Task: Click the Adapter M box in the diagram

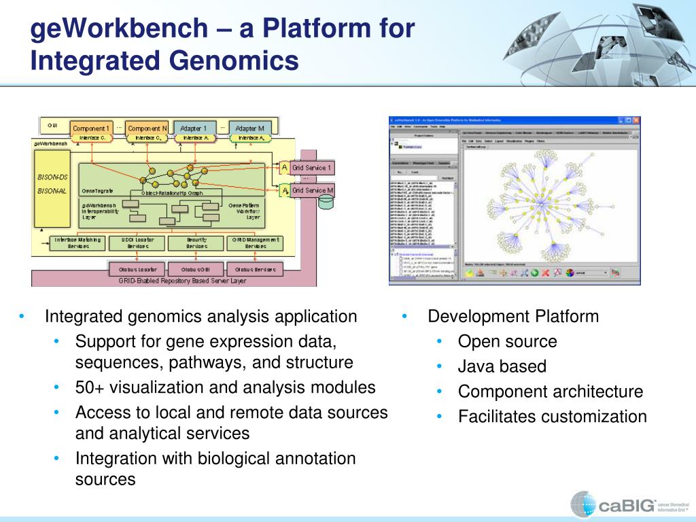Action: click(x=250, y=128)
